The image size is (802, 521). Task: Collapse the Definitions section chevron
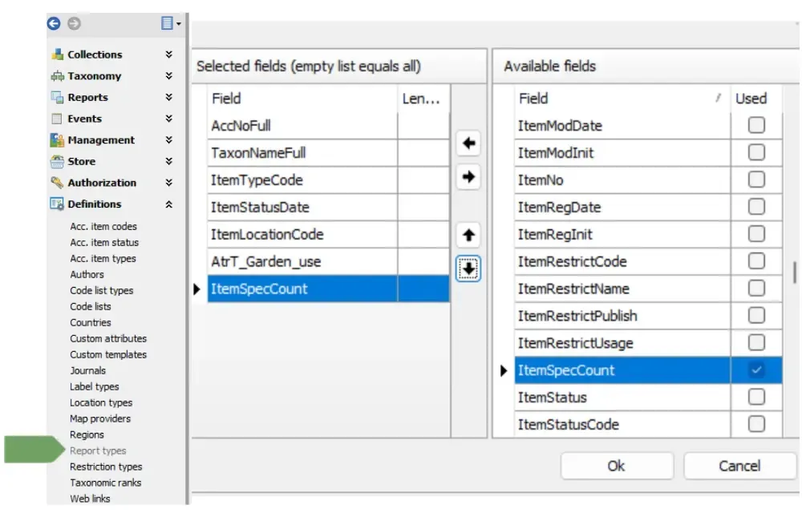168,204
